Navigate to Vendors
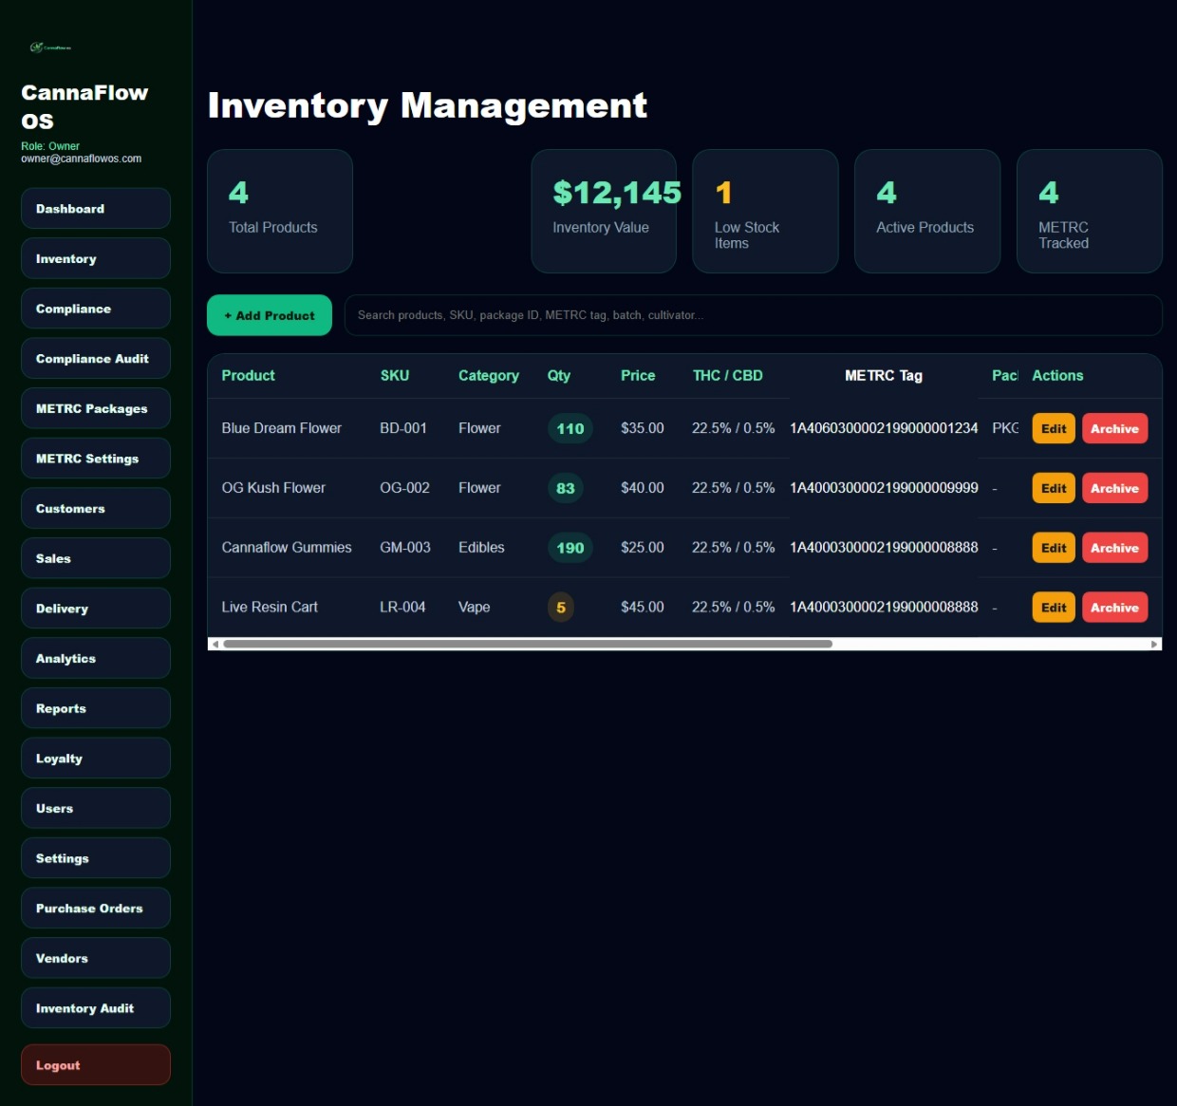This screenshot has height=1106, width=1177. click(x=96, y=959)
